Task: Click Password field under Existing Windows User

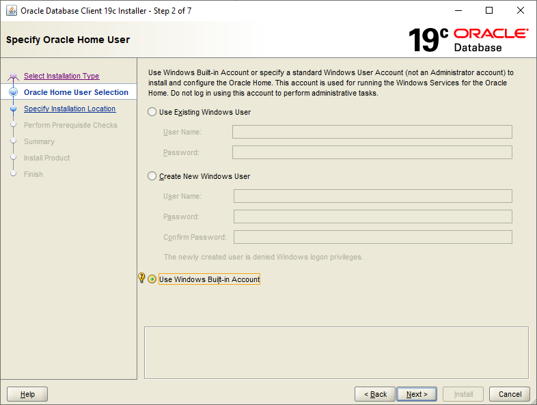Action: pyautogui.click(x=372, y=152)
